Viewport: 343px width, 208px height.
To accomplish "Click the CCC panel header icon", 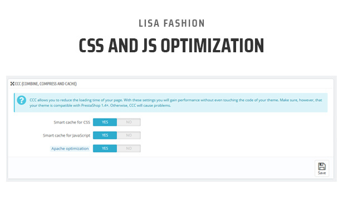I will 12,83.
